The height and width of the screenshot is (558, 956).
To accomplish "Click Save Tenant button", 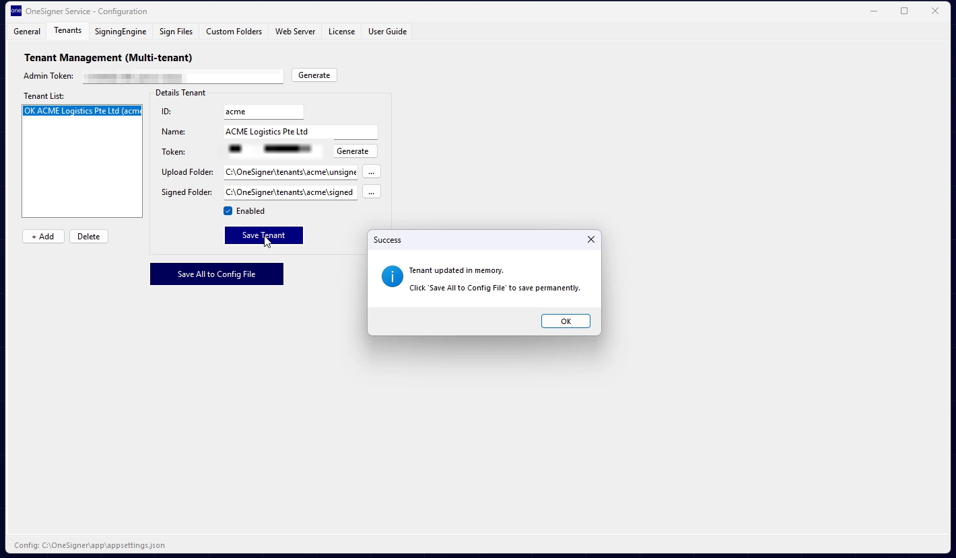I will tap(264, 235).
